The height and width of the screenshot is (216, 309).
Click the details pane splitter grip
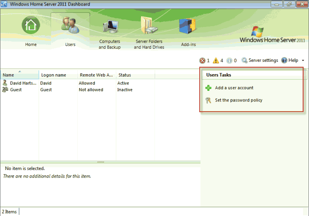(x=101, y=162)
